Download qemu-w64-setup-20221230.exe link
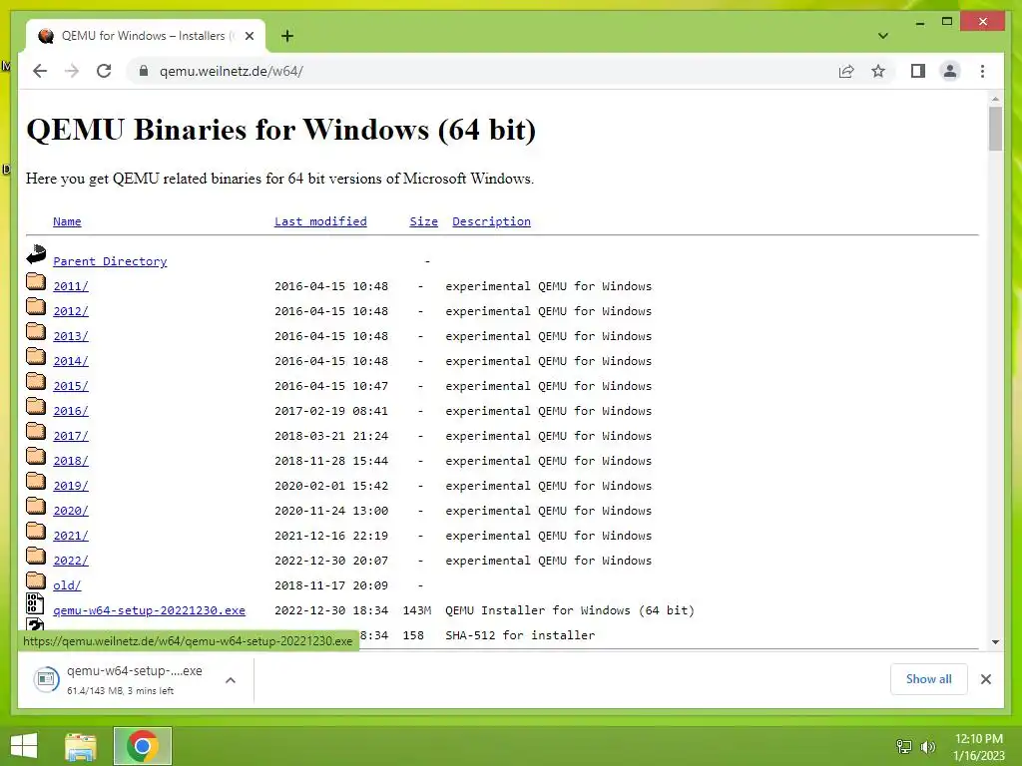The image size is (1022, 766). coord(150,610)
